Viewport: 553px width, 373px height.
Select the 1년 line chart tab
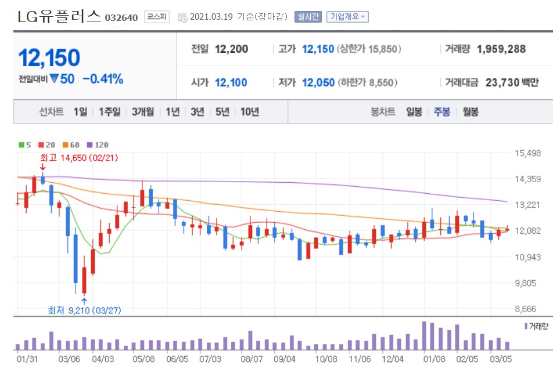(x=173, y=112)
